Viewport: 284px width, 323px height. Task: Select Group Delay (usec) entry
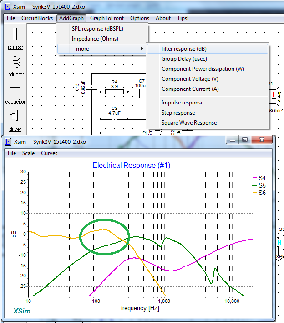[x=208, y=59]
